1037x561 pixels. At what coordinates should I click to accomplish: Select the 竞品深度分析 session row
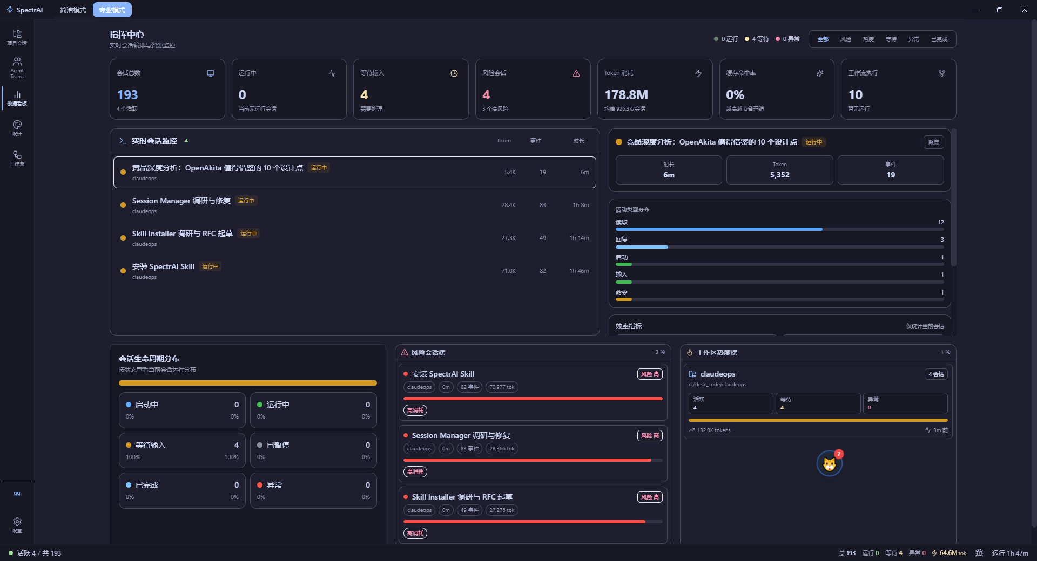click(x=355, y=172)
